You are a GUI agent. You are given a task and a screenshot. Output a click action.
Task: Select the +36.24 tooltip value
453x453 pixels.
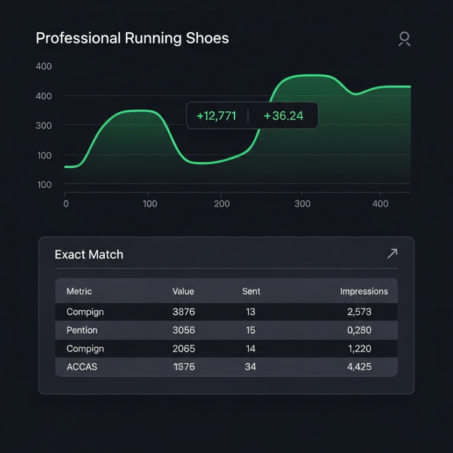(x=283, y=116)
